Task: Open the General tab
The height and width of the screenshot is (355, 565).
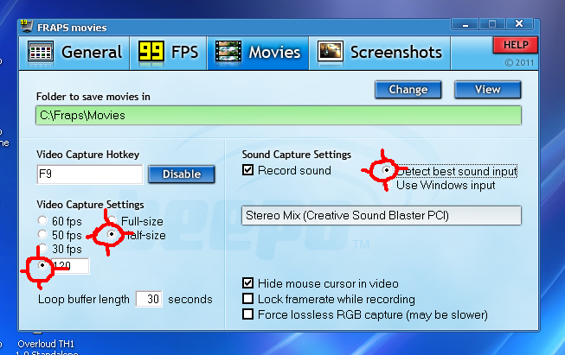Action: [x=74, y=53]
